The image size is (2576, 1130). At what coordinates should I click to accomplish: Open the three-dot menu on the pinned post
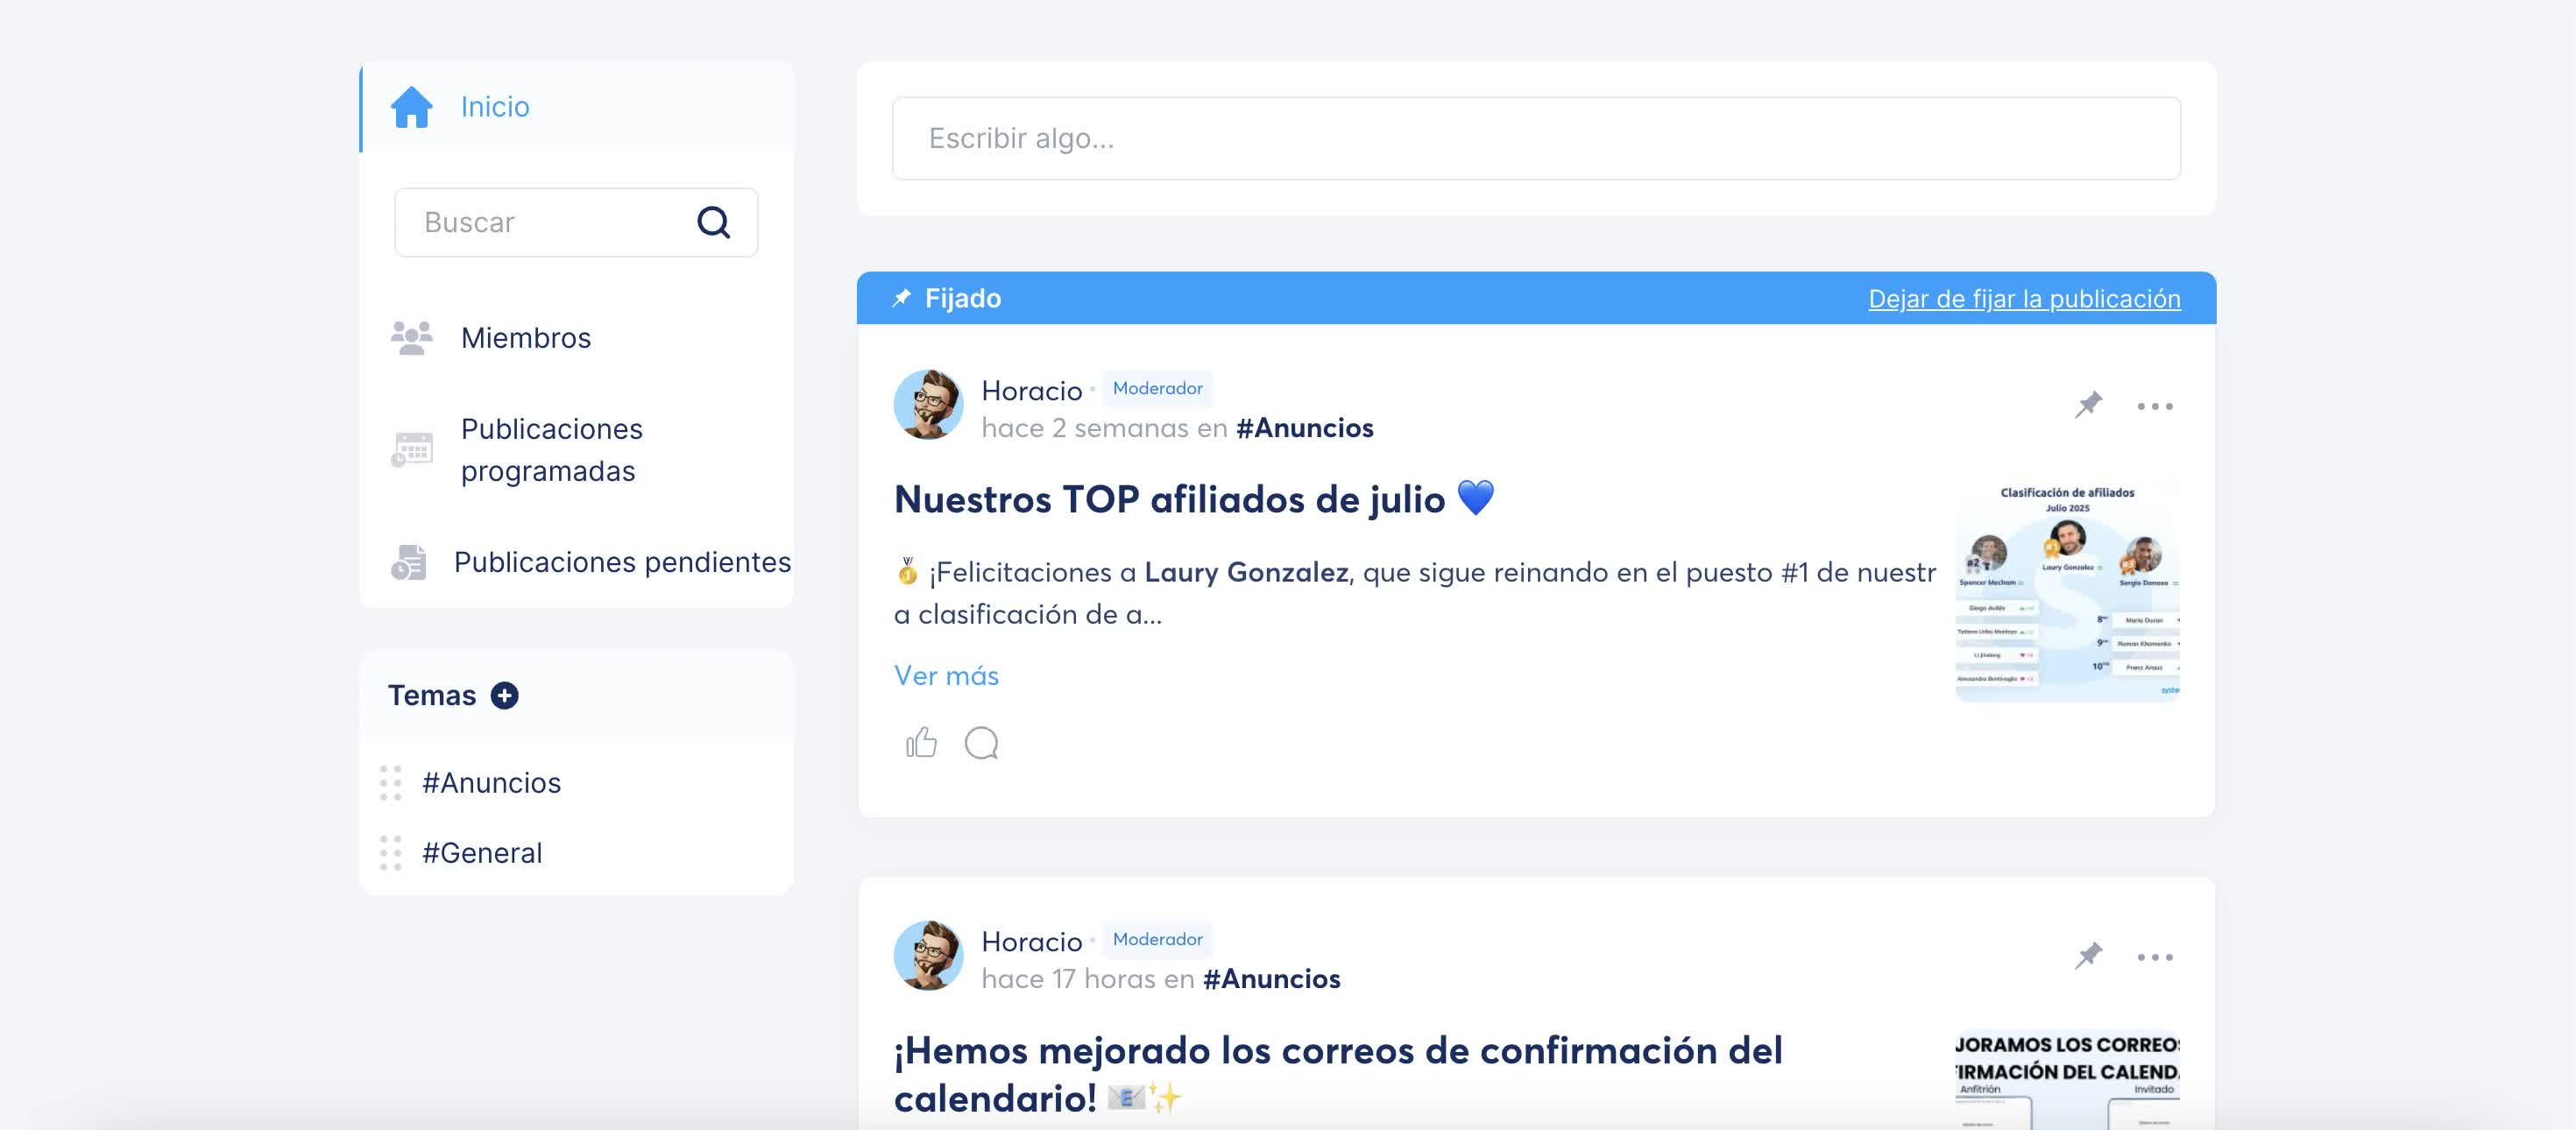[2155, 405]
